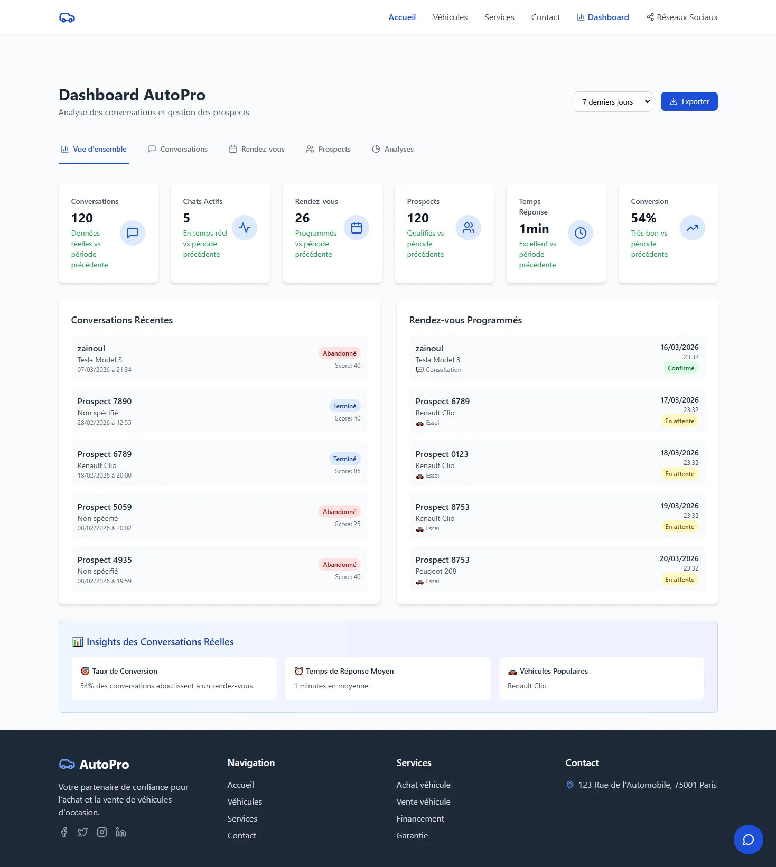Viewport: 776px width, 867px height.
Task: Open the Twitter icon in footer
Action: pos(83,832)
